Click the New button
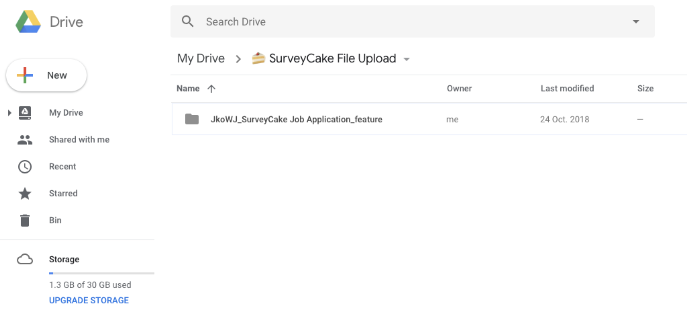Image resolution: width=687 pixels, height=312 pixels. point(46,75)
